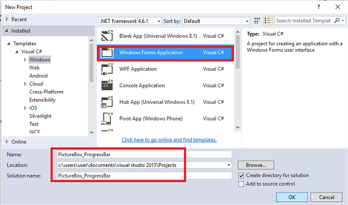
Task: Click the WPF Application template icon
Action: [107, 69]
